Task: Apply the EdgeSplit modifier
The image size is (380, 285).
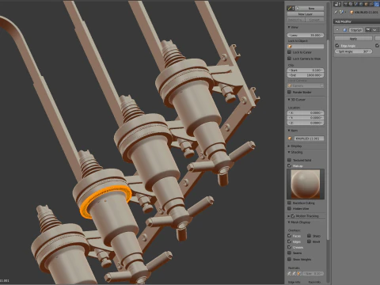Action: [353, 39]
